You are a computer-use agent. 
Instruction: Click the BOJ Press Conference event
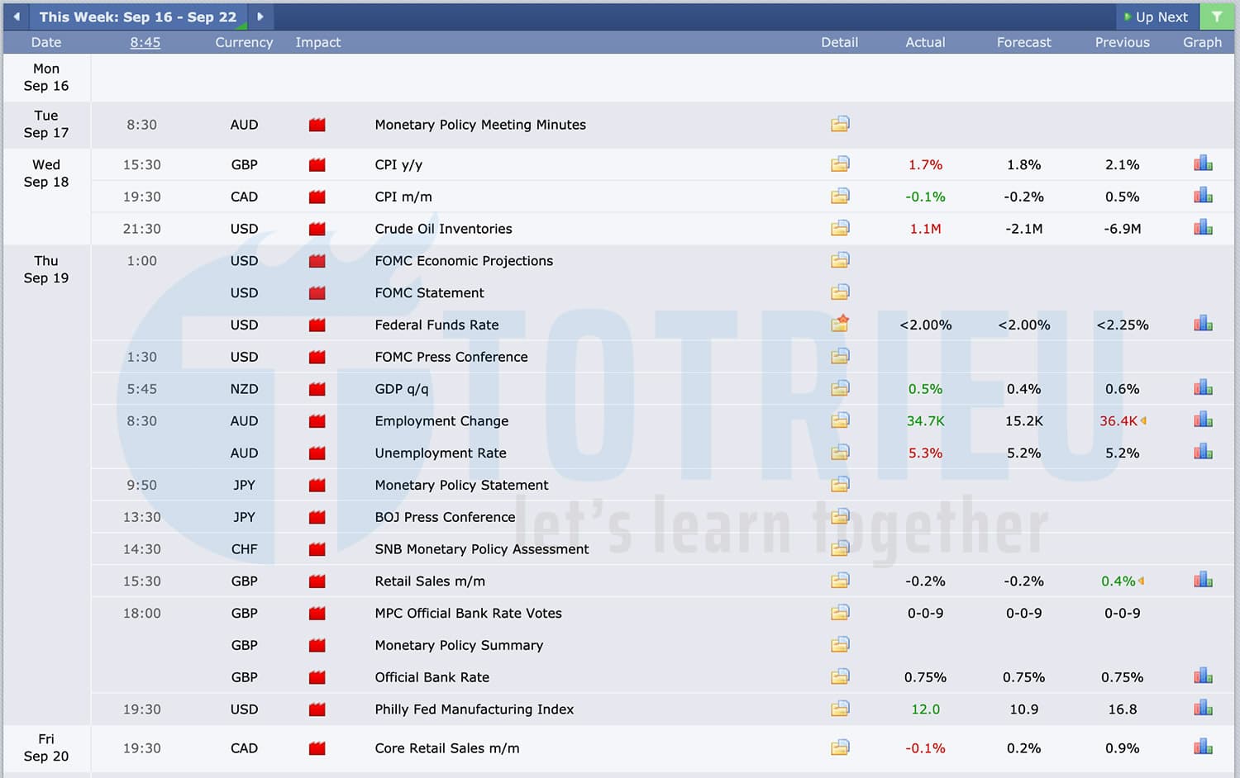pos(445,517)
